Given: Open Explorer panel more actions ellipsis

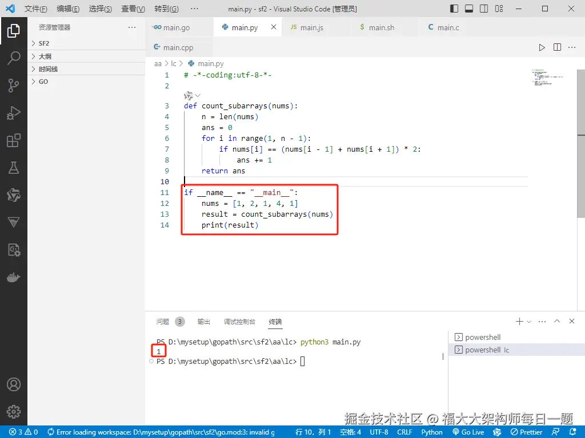Looking at the screenshot, I should [132, 27].
